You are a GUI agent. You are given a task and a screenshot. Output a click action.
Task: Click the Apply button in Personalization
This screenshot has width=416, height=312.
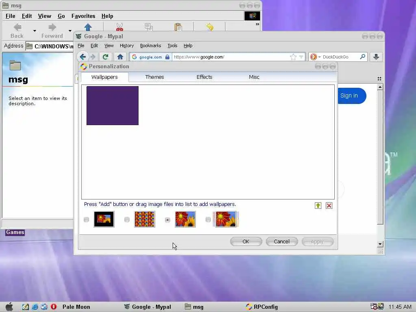point(317,241)
